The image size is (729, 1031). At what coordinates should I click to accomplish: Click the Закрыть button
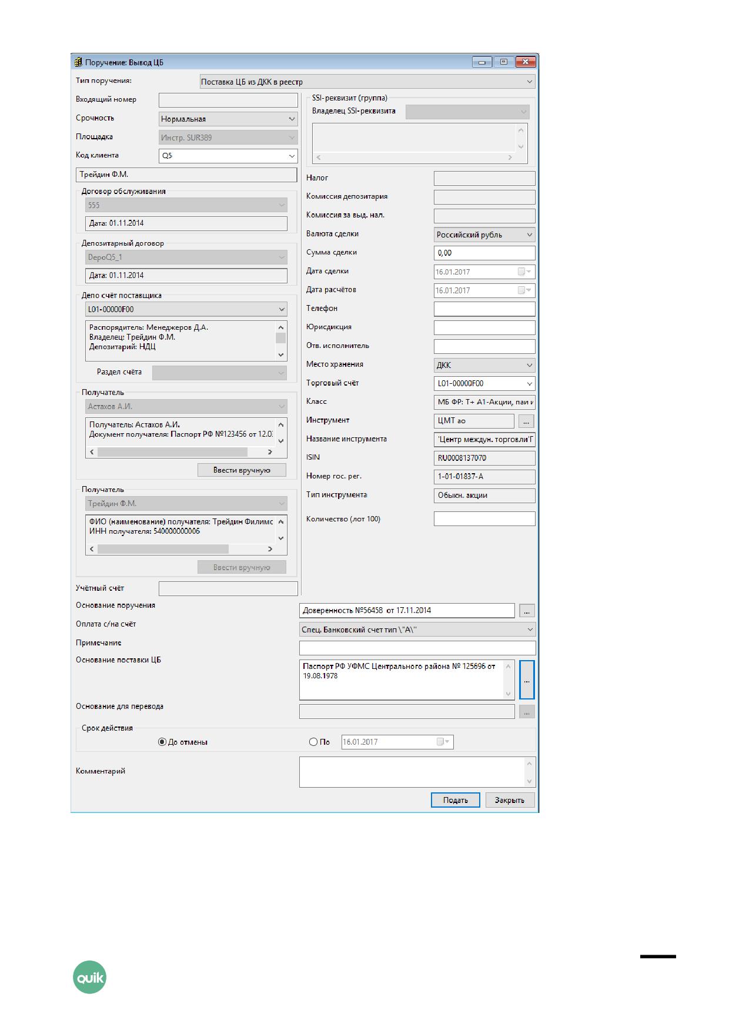[510, 800]
